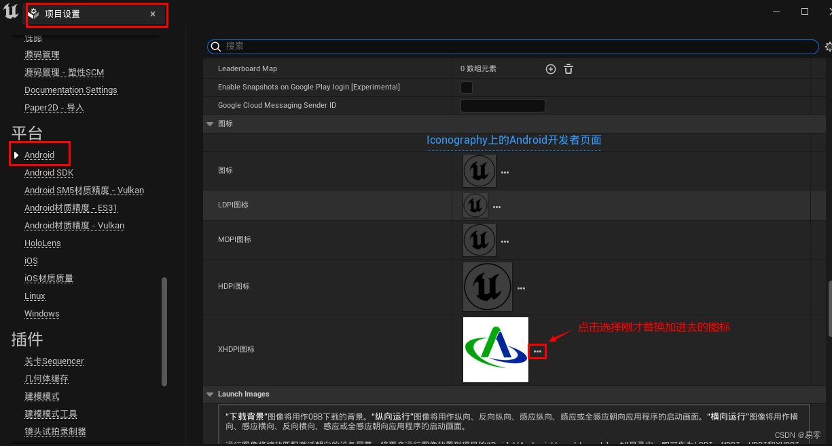Collapse the Launch Images section
Image resolution: width=832 pixels, height=446 pixels.
click(x=210, y=394)
